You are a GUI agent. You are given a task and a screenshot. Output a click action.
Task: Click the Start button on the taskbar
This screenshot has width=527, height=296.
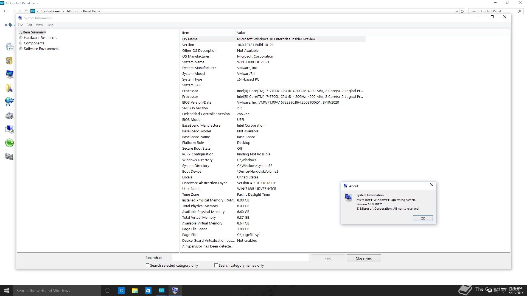7,291
